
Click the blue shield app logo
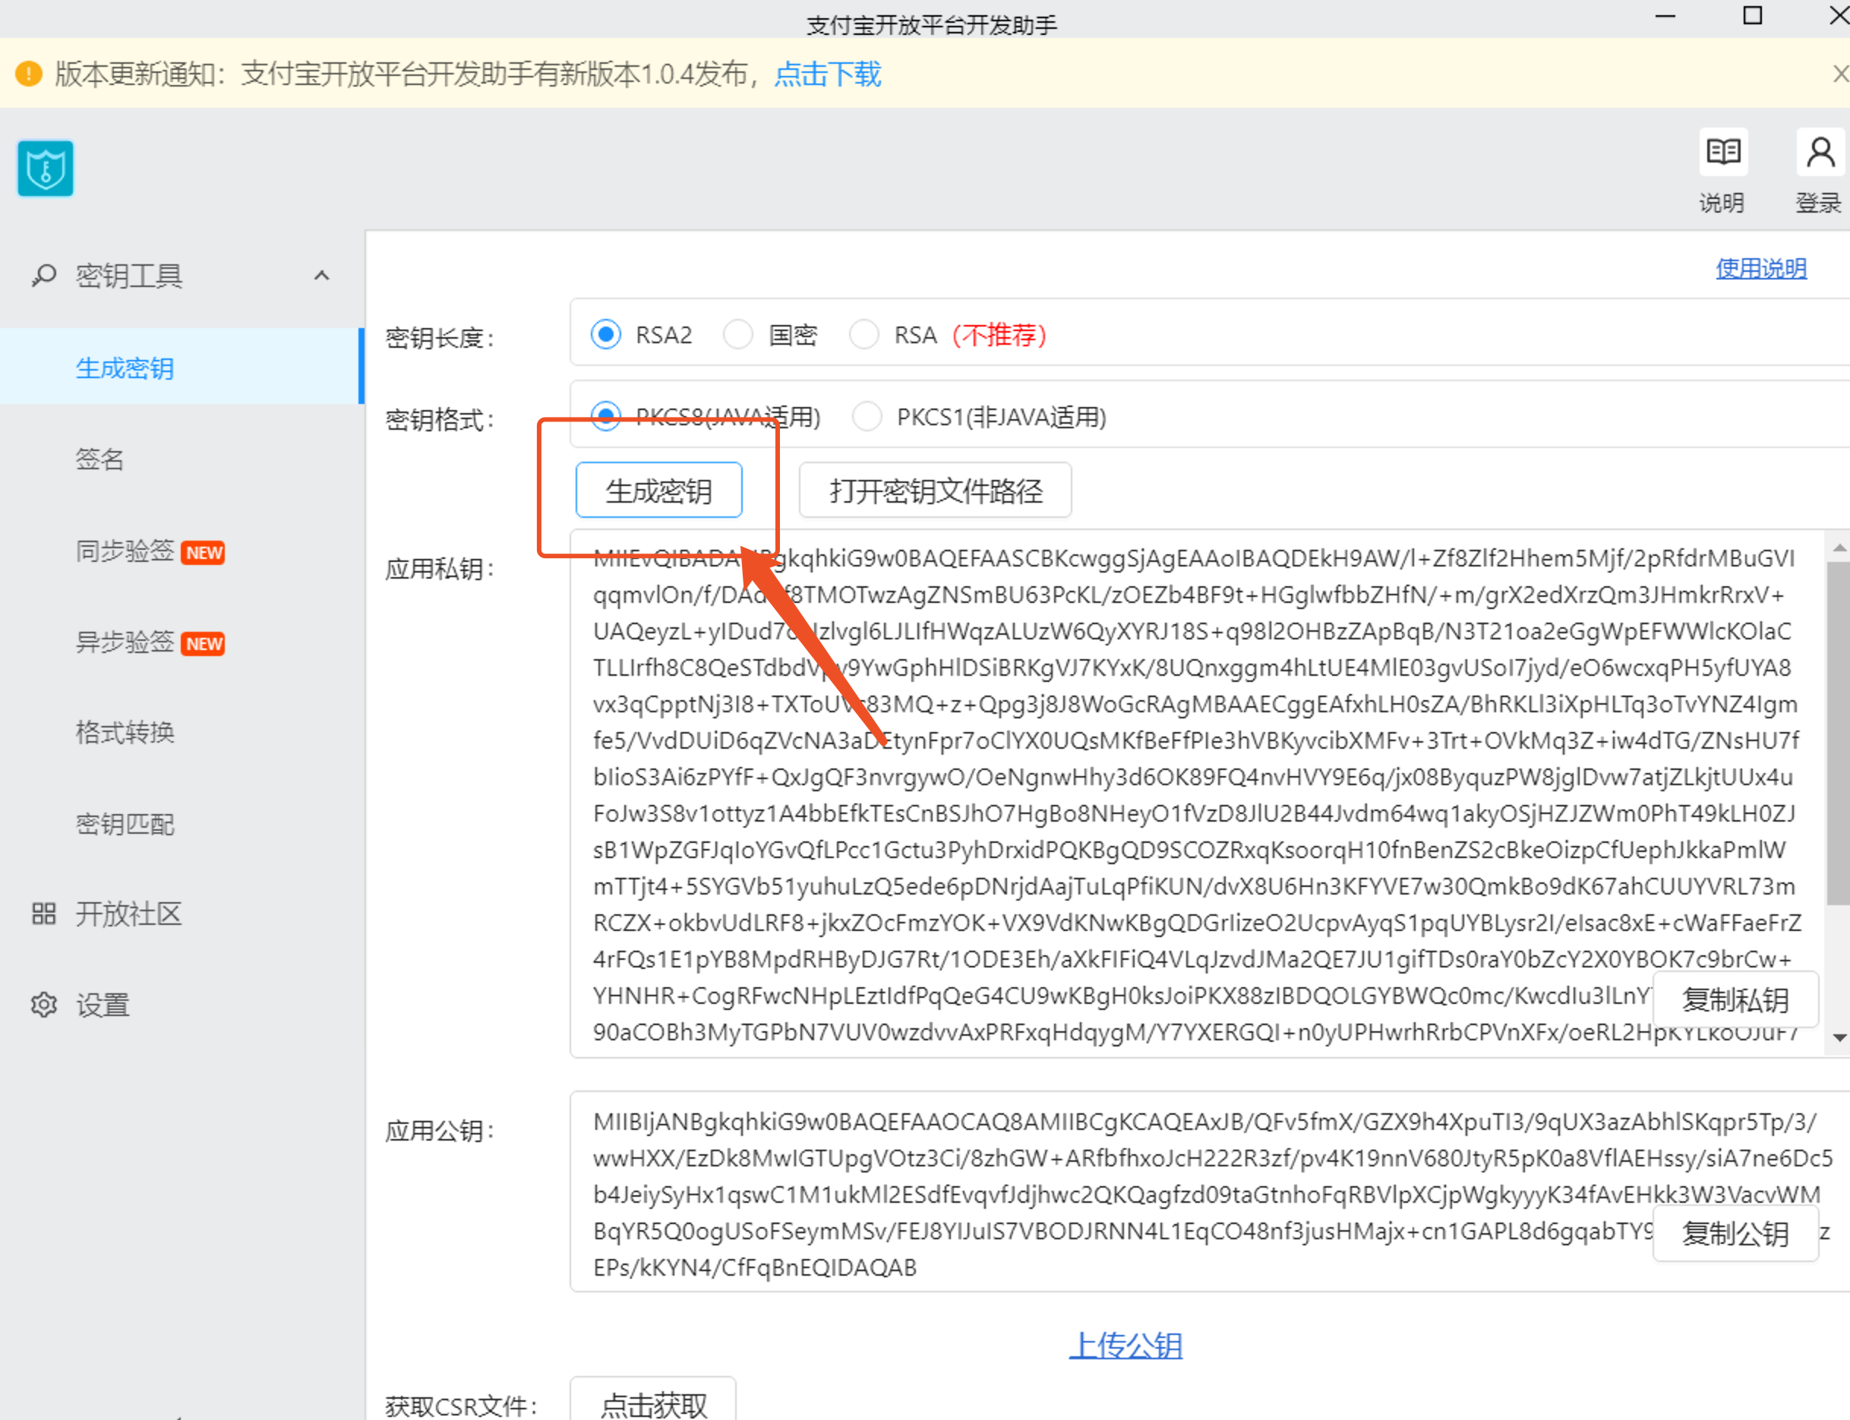[46, 169]
